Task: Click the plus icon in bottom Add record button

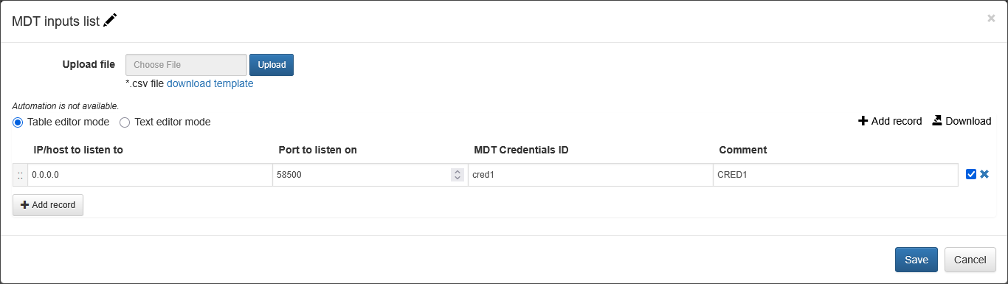Action: [x=25, y=204]
